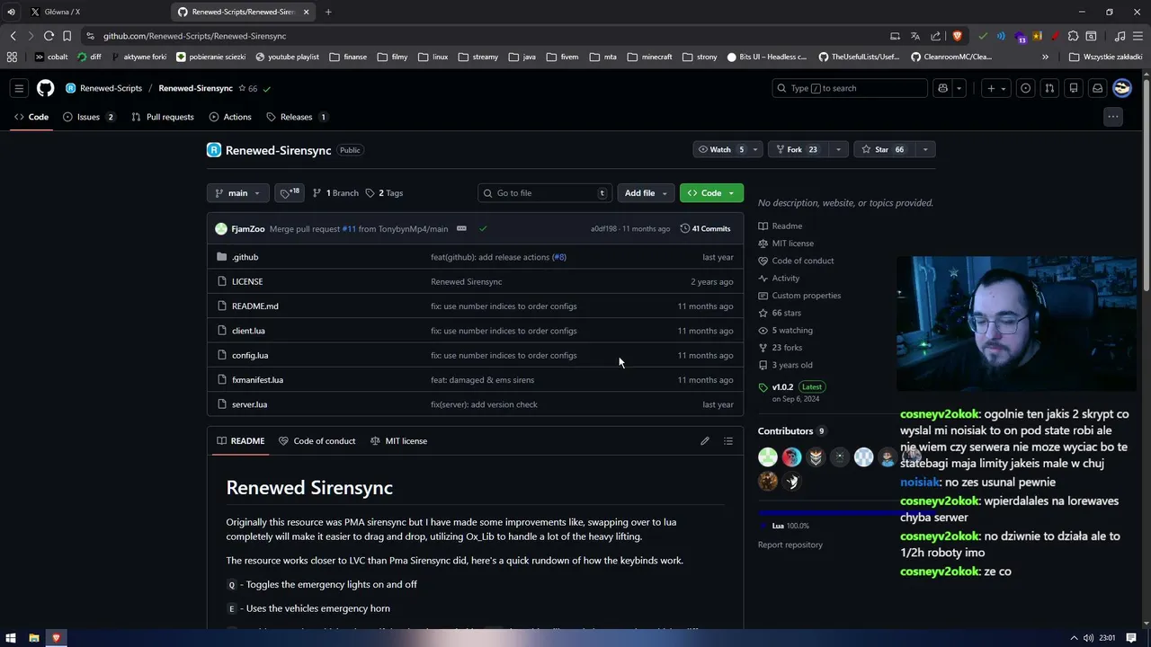Focus the Go to file search field
The height and width of the screenshot is (647, 1151).
coord(546,193)
